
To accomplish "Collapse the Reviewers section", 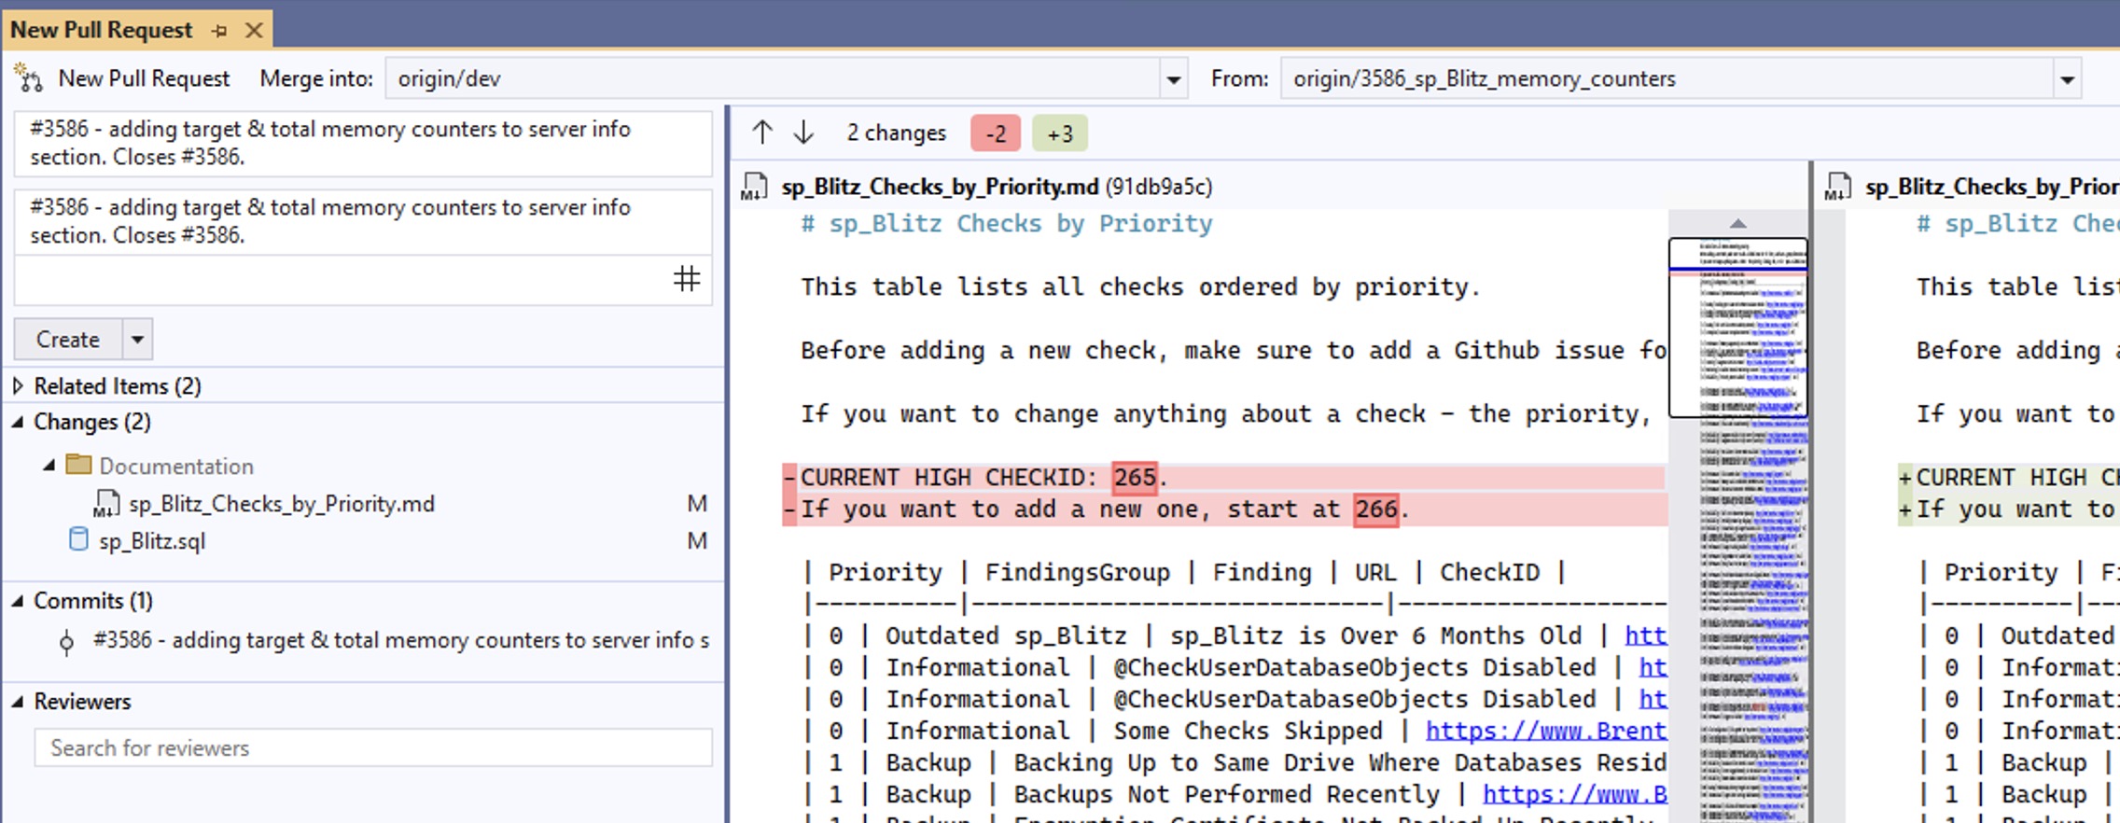I will 18,702.
